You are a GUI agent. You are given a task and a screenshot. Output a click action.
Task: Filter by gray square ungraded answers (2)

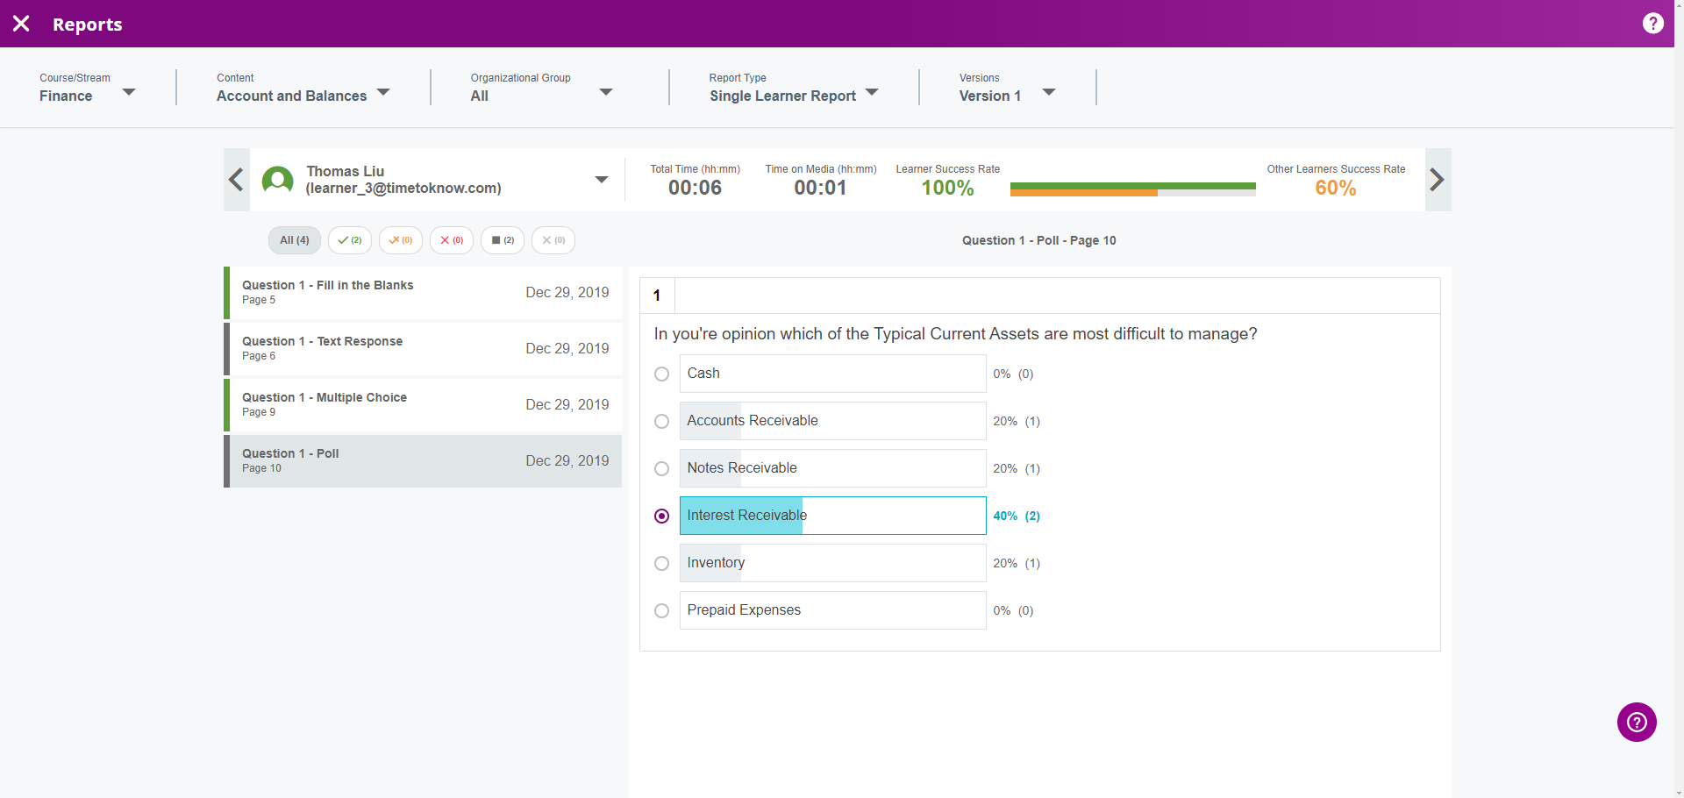[x=502, y=240]
